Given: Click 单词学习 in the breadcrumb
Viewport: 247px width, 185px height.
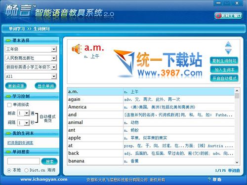Looking at the screenshot, I should (x=17, y=29).
